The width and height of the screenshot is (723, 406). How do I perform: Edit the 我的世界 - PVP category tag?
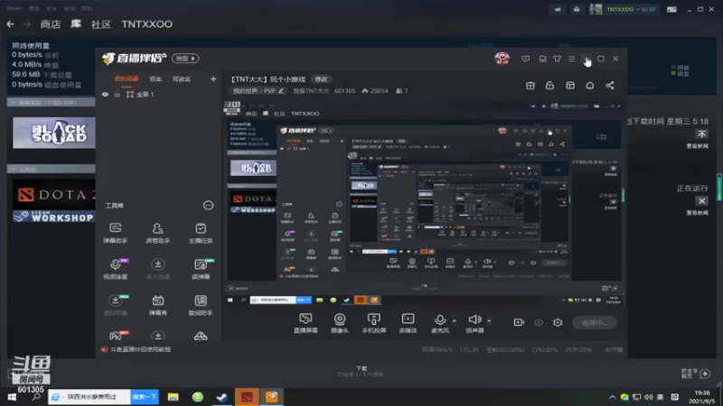[258, 91]
